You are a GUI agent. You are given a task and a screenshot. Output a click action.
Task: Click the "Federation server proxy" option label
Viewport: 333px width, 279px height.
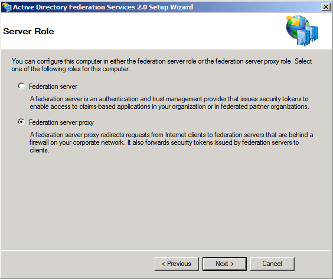(61, 122)
